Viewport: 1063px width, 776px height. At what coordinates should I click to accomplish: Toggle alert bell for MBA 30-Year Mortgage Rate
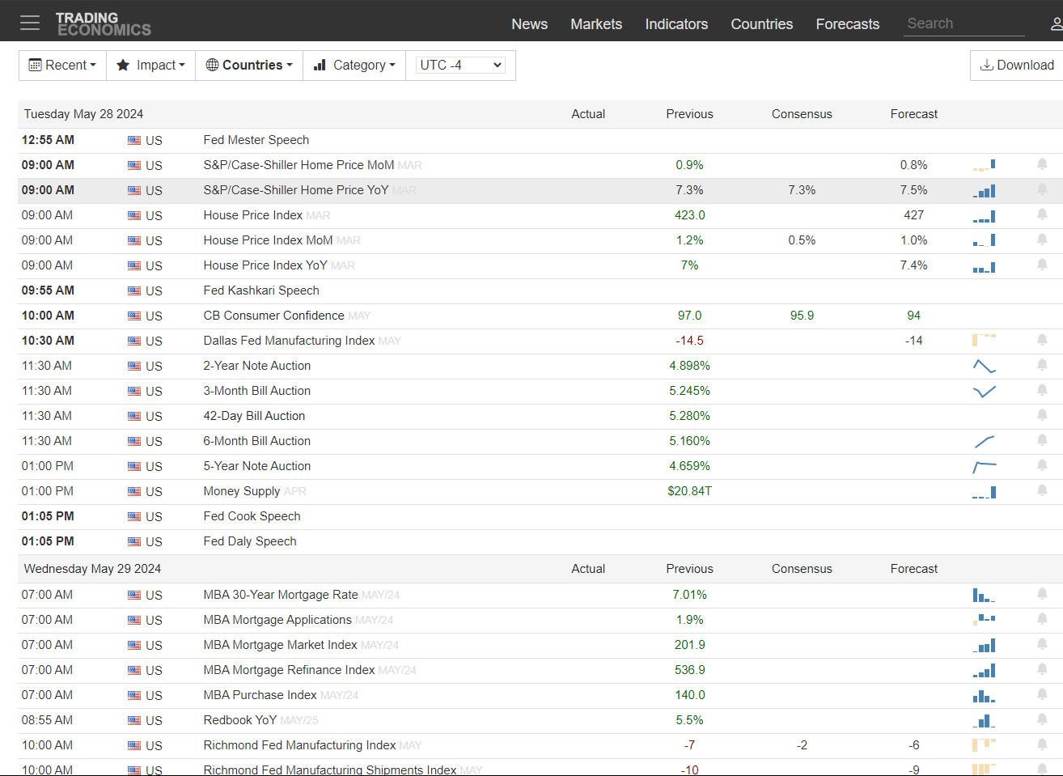pos(1042,594)
